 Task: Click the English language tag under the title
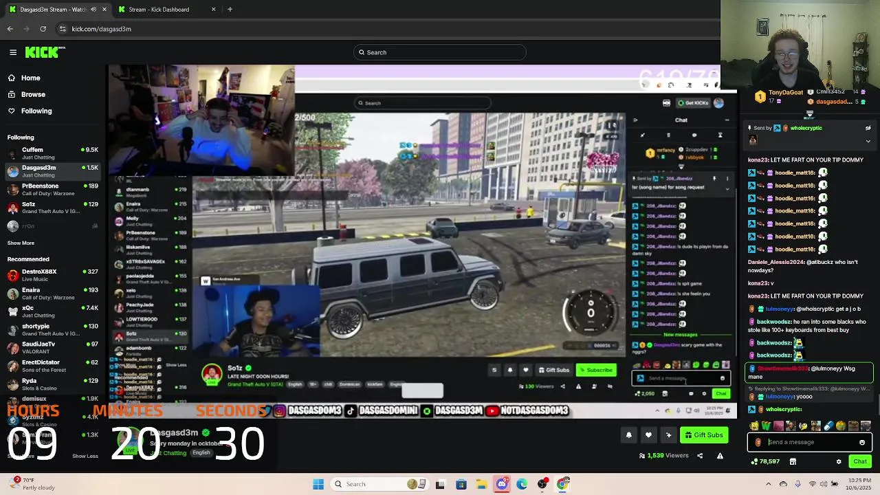[201, 453]
